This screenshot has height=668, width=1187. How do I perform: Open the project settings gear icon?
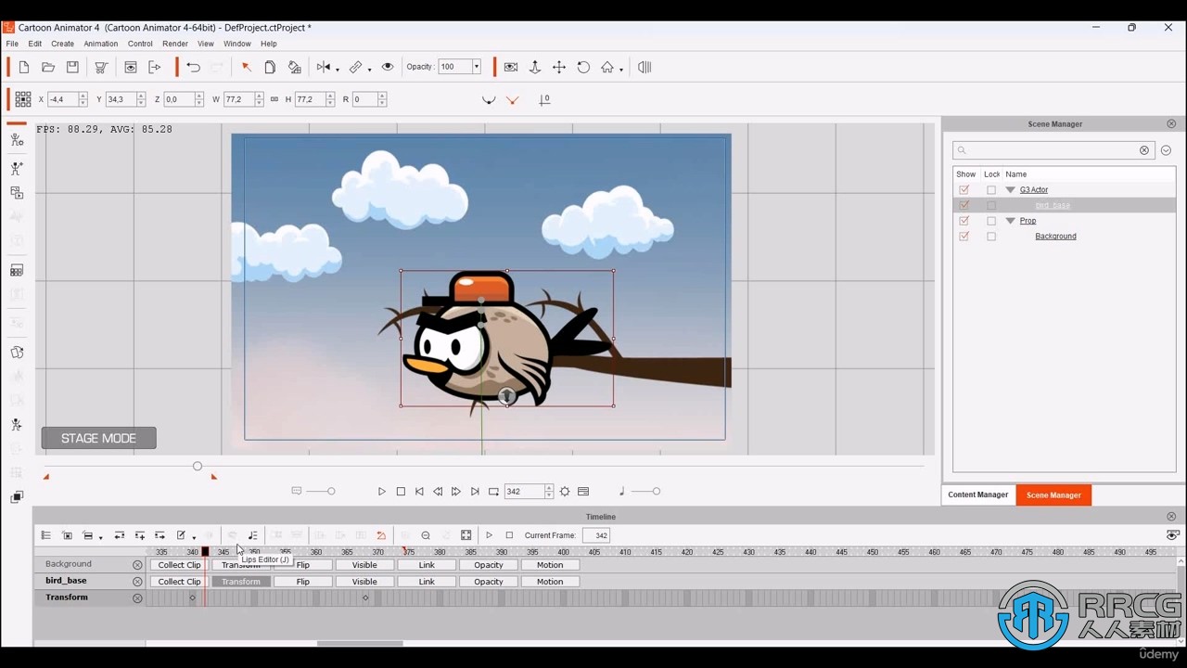pyautogui.click(x=565, y=492)
